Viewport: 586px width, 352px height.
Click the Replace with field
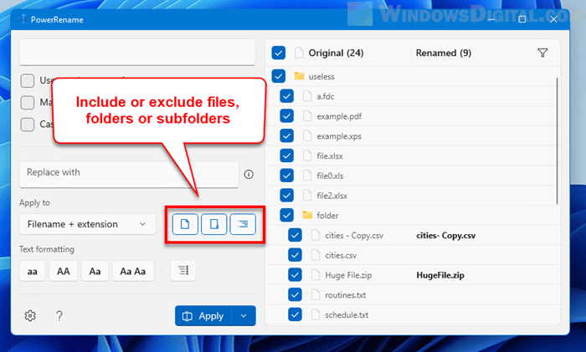tap(129, 174)
